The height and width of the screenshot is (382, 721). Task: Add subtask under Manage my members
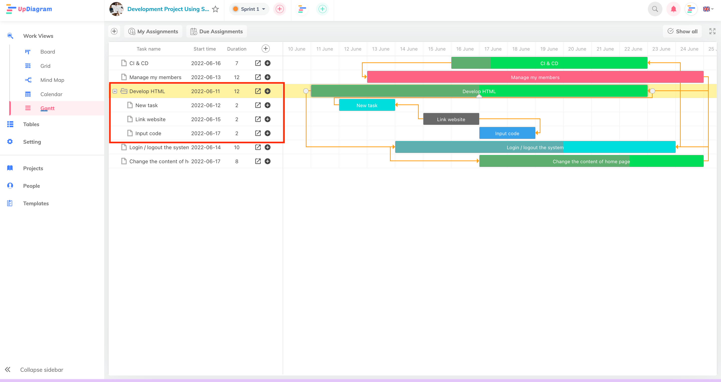coord(267,77)
